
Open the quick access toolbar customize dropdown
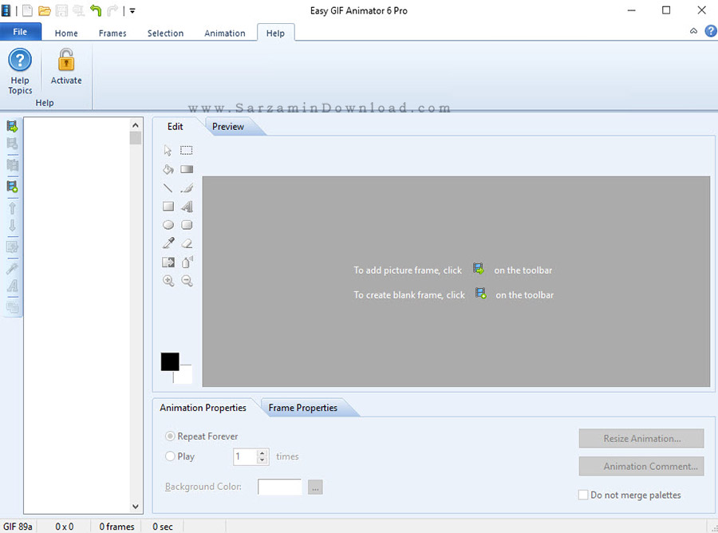coord(132,10)
